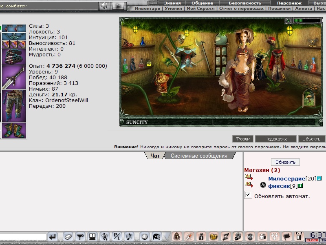Open the Инвентарь submenu item
Screen dimensions: 326x245
[148, 8]
